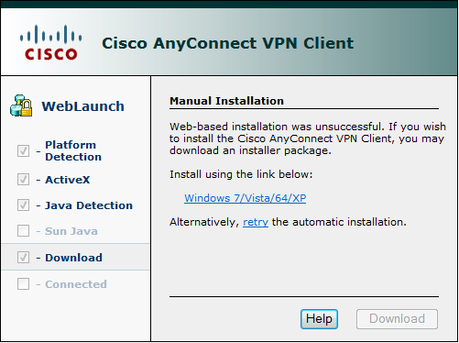Toggle the ActiveX checkbox
Image resolution: width=459 pixels, height=343 pixels.
click(x=23, y=180)
